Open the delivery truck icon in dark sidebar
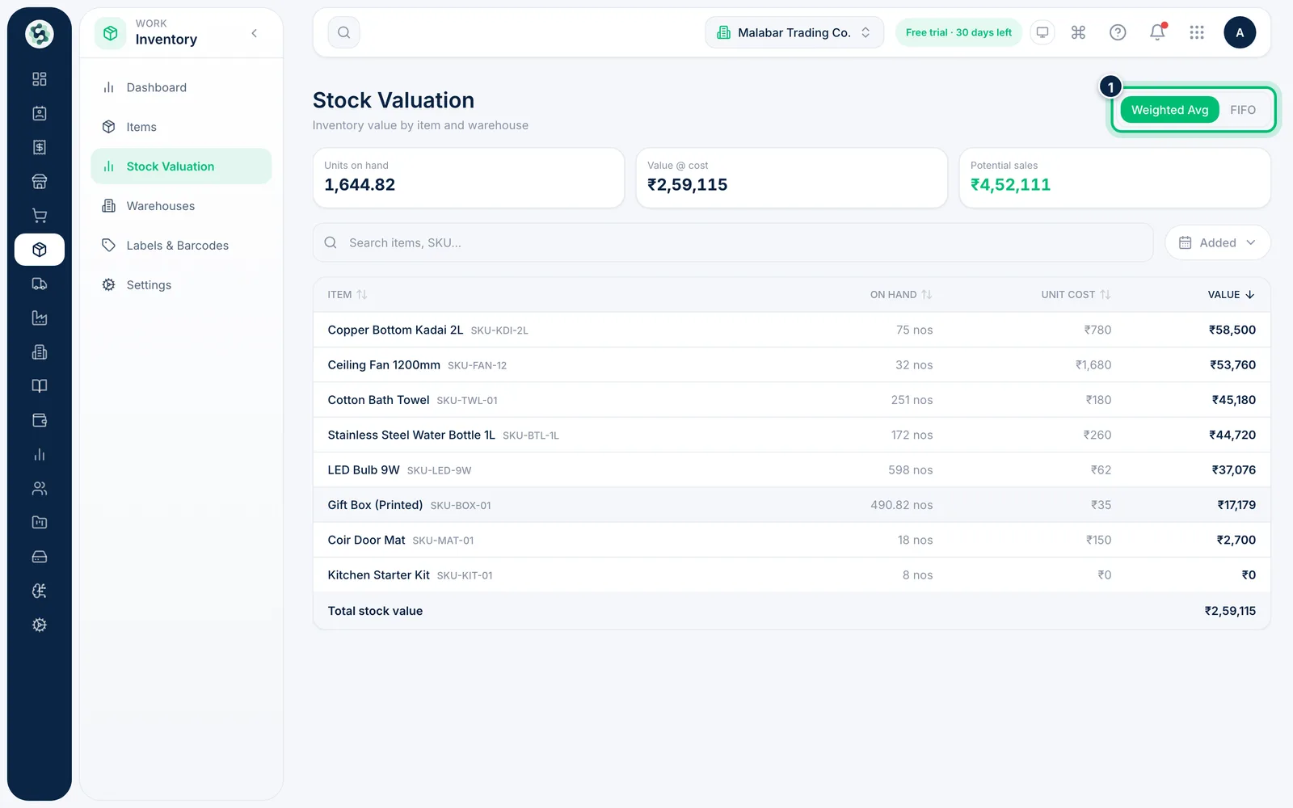This screenshot has height=808, width=1293. (39, 284)
